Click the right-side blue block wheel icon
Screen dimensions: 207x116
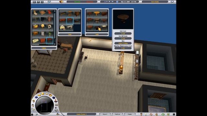point(54,98)
